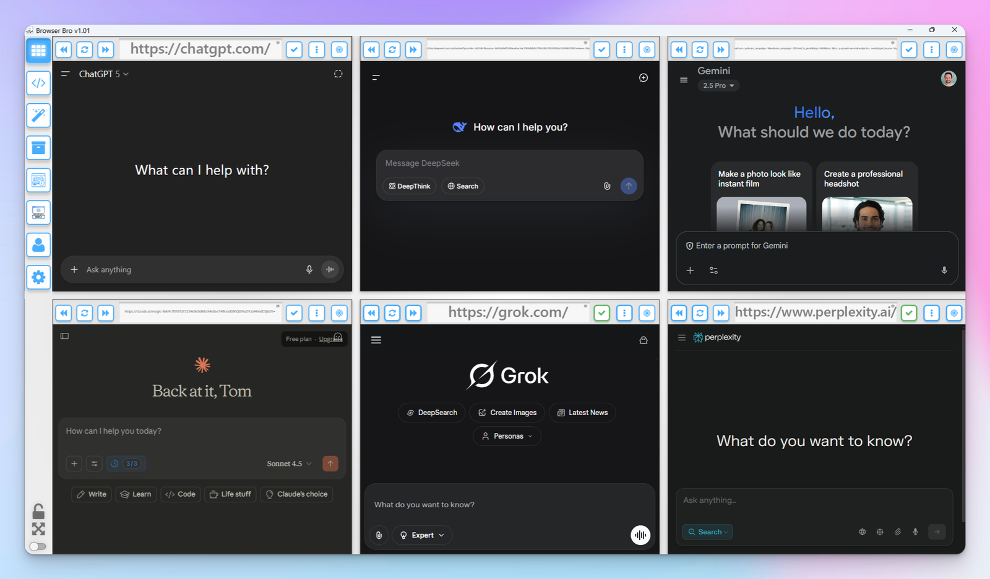Reload the ChatGPT pane

click(x=85, y=49)
